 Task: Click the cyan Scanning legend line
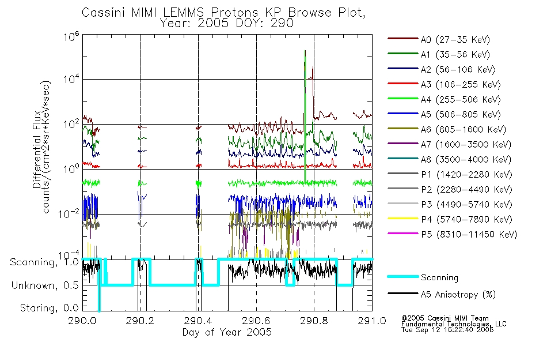coord(403,276)
